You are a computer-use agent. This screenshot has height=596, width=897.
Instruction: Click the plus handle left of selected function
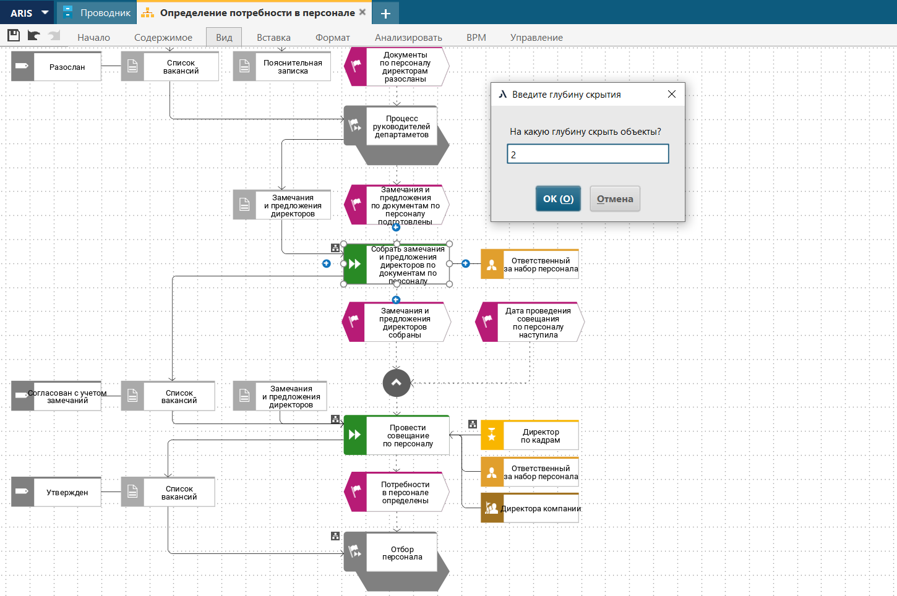coord(327,264)
